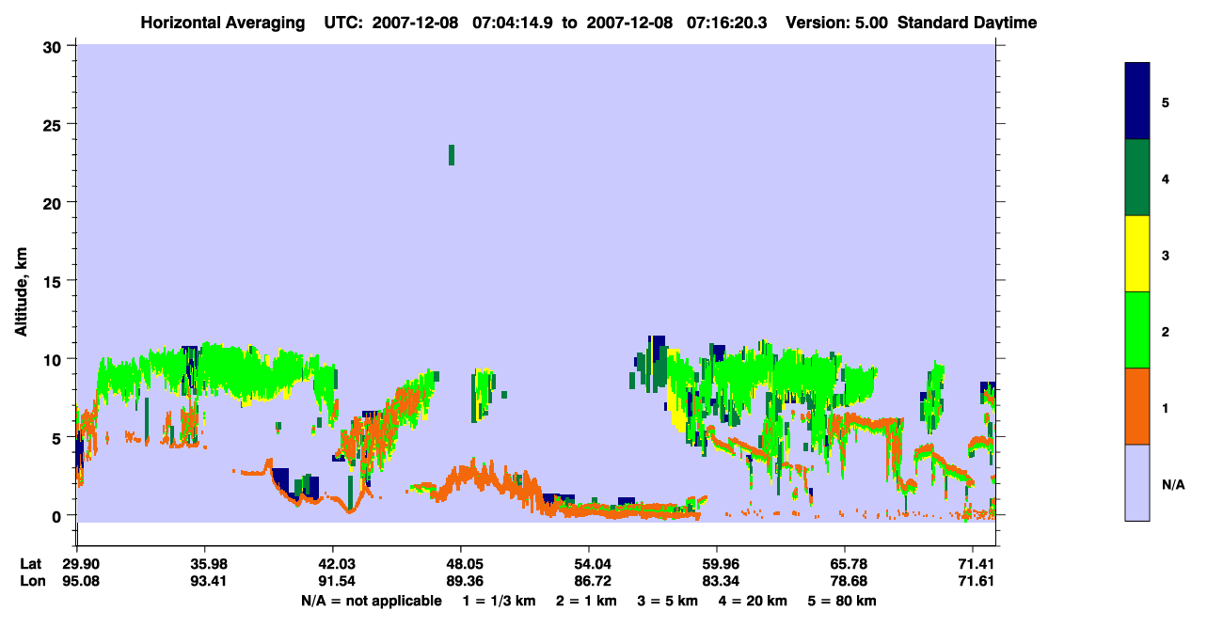Click the colorbar label 3

click(x=1166, y=255)
